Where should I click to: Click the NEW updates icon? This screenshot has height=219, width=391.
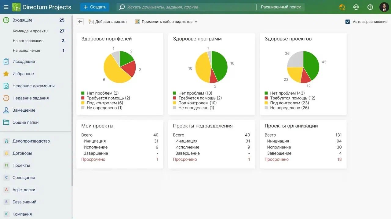356,7
